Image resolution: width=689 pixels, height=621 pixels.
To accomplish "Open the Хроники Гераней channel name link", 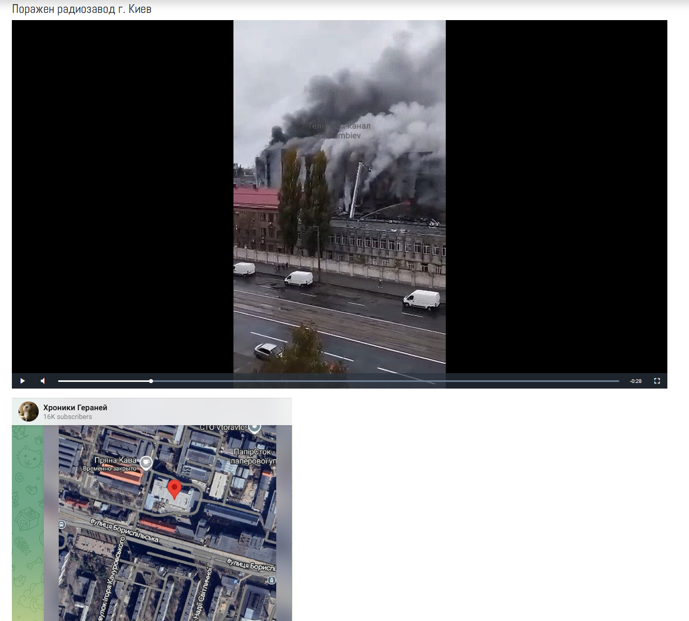I will [x=75, y=408].
